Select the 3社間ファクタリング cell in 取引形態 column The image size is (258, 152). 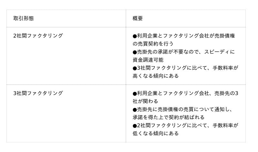(x=38, y=93)
